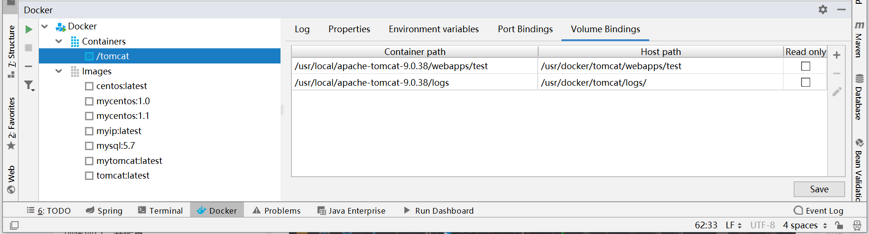
Task: Open Docker panel settings gear
Action: 823,9
